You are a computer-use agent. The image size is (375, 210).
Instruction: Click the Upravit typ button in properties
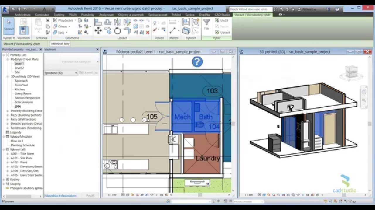point(88,73)
